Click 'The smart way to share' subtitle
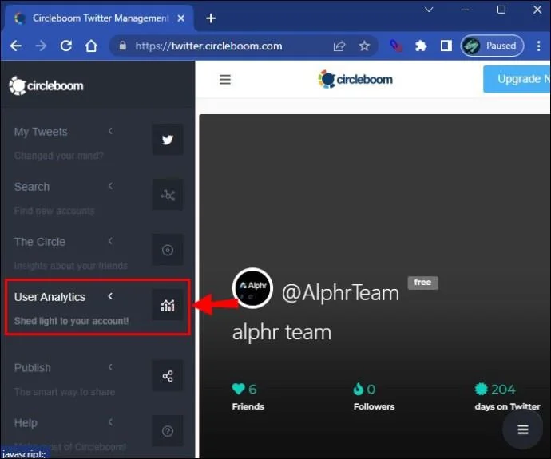The width and height of the screenshot is (551, 459). click(x=65, y=392)
